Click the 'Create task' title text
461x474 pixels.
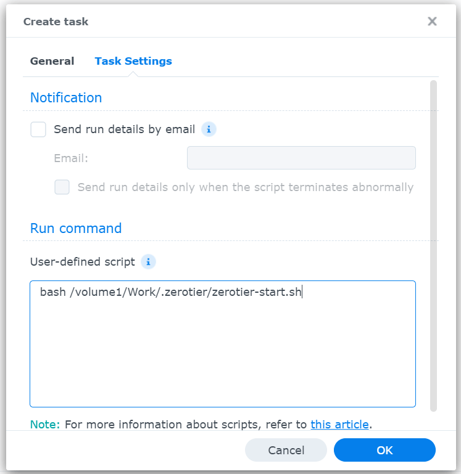point(56,22)
